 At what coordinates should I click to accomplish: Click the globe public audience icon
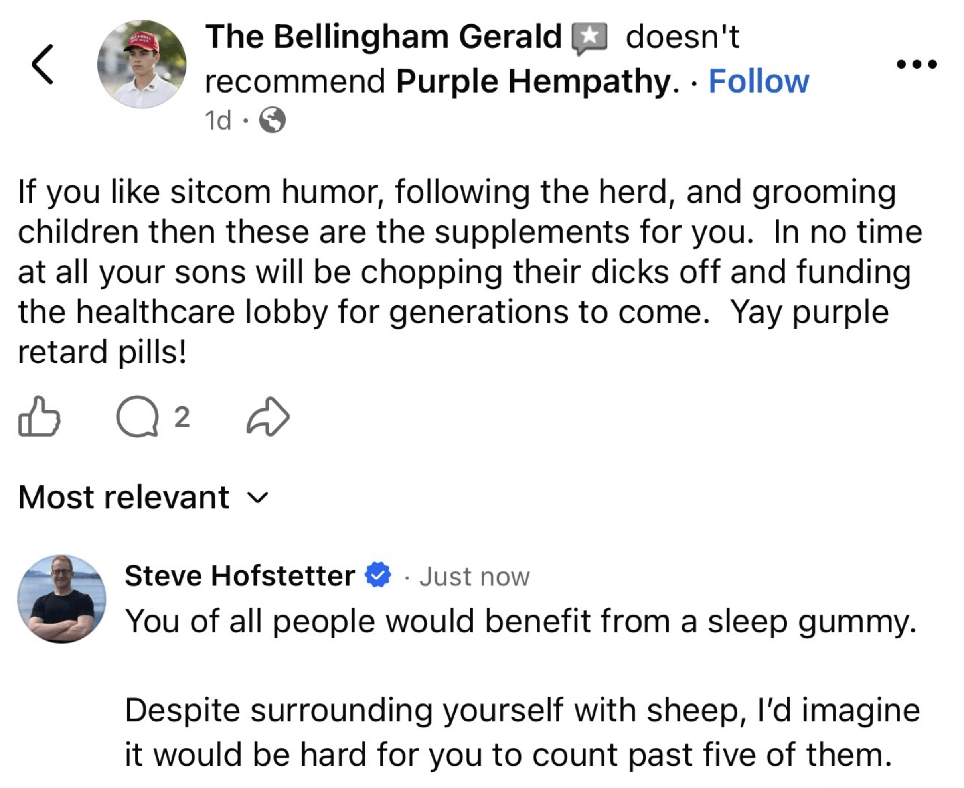[x=272, y=120]
